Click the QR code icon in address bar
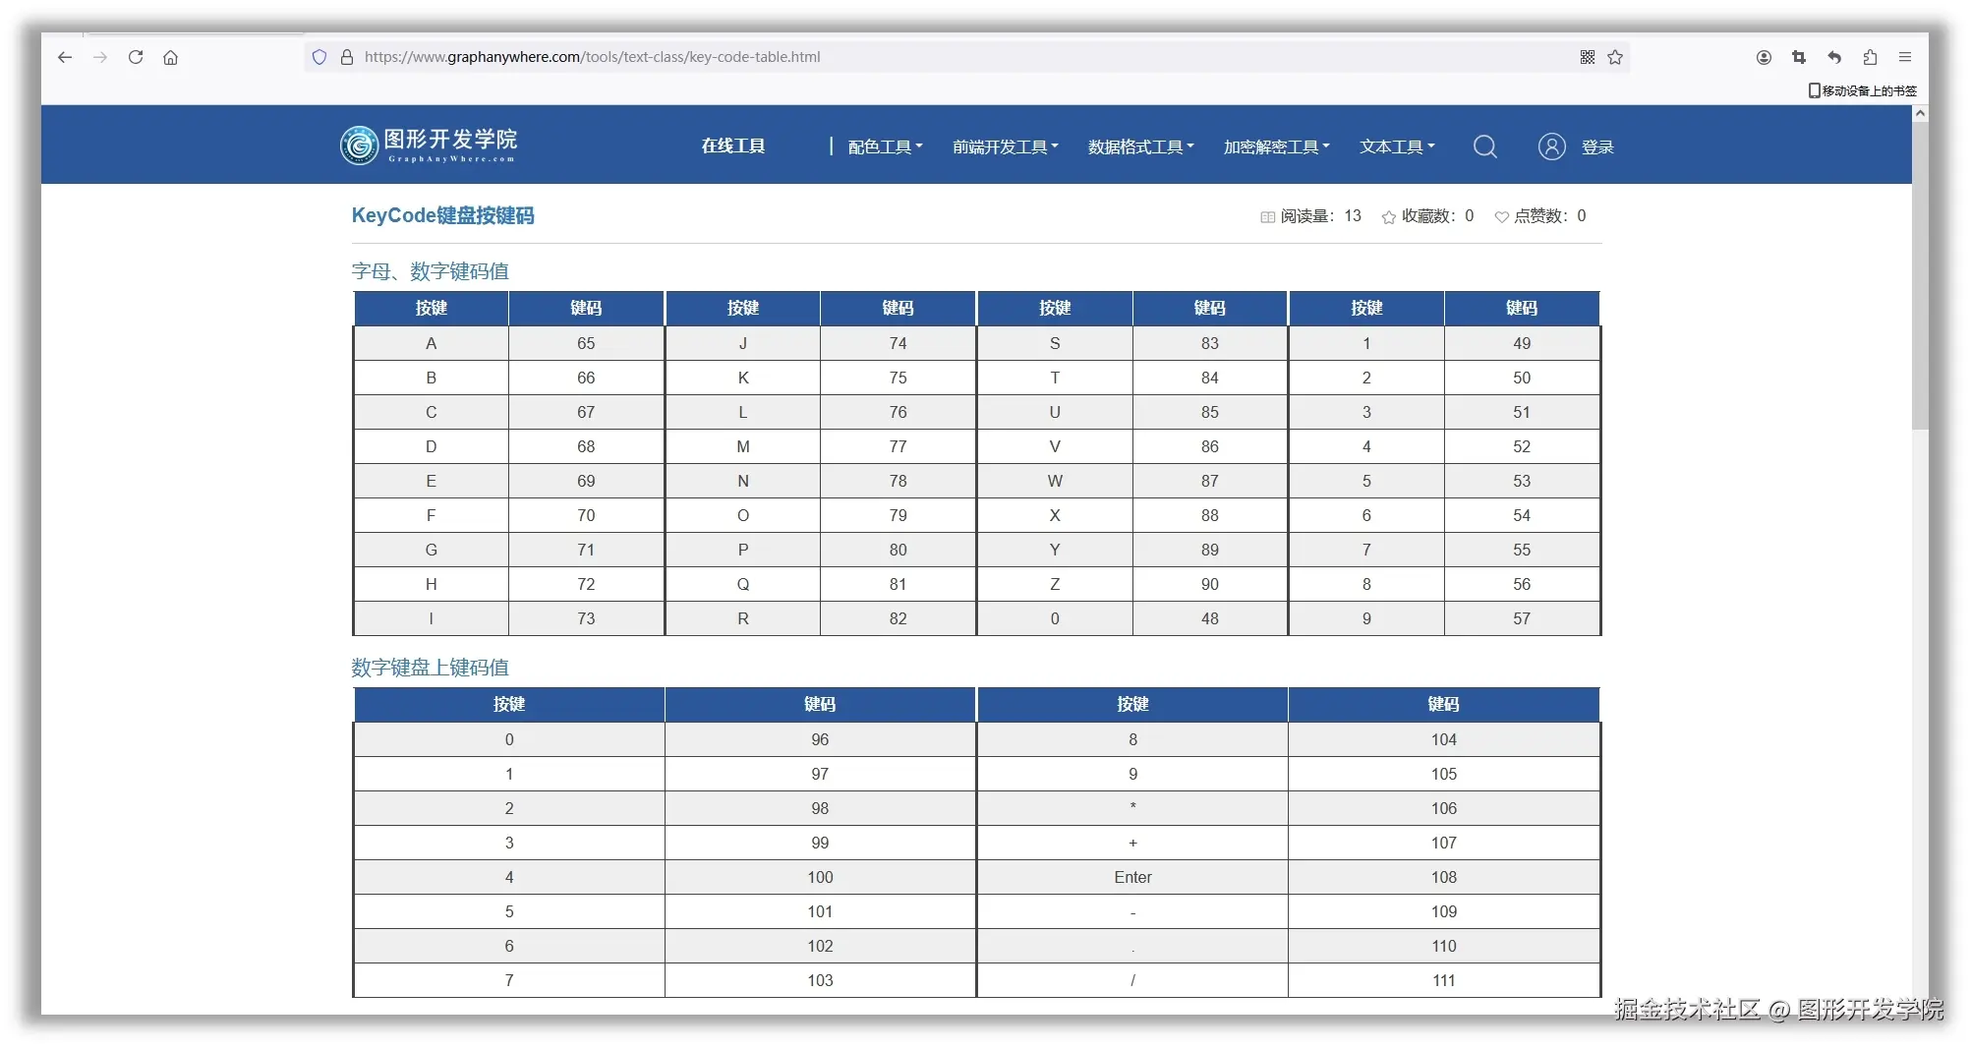This screenshot has width=1971, height=1050. [1587, 56]
